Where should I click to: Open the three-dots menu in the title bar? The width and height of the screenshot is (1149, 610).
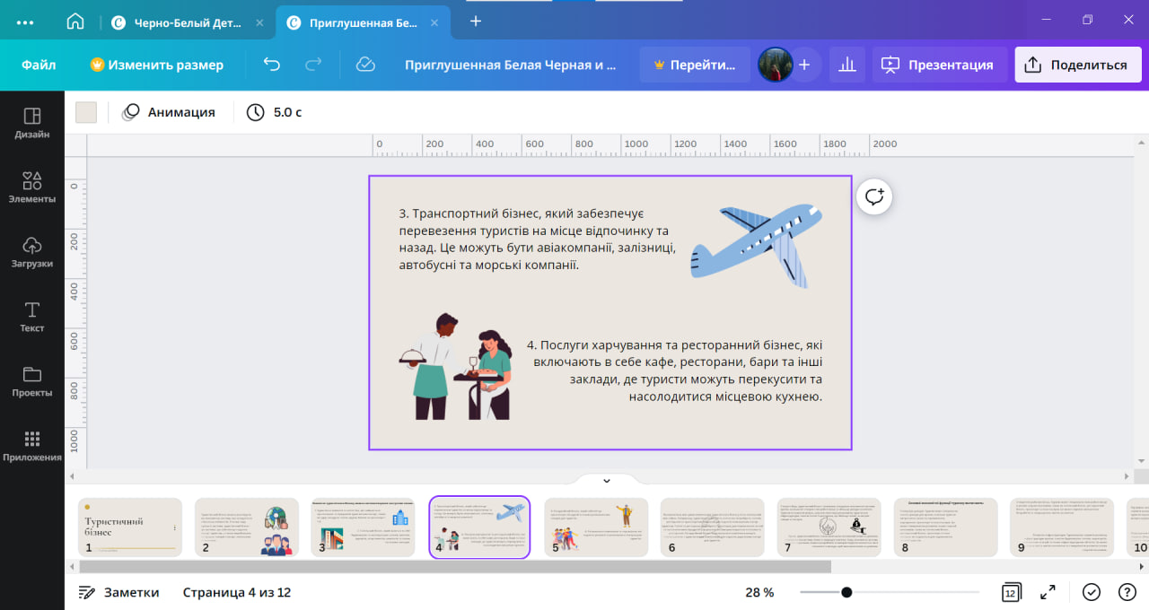pyautogui.click(x=25, y=22)
